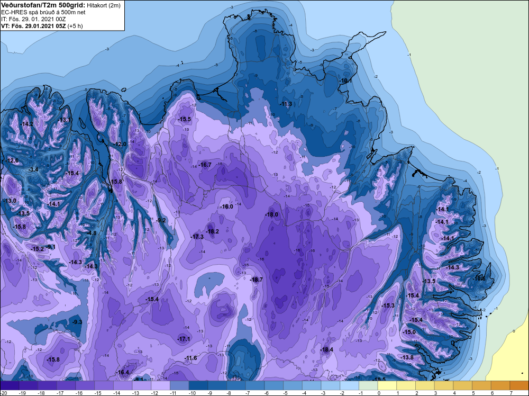Click the -13.1 temperature label
The width and height of the screenshot is (529, 396).
coord(65,120)
